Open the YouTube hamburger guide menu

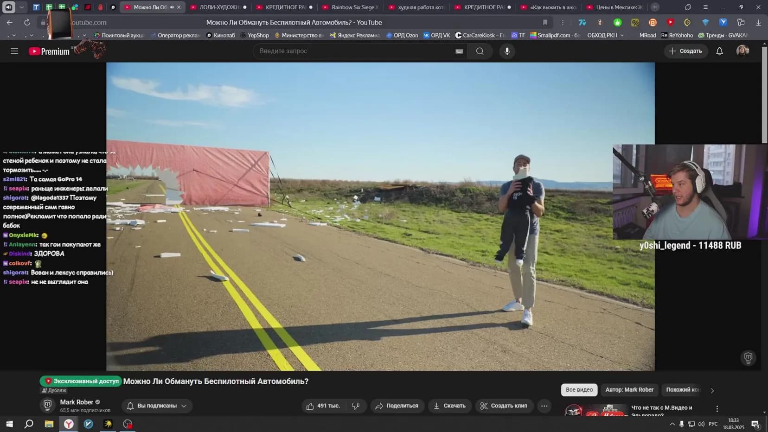[14, 51]
